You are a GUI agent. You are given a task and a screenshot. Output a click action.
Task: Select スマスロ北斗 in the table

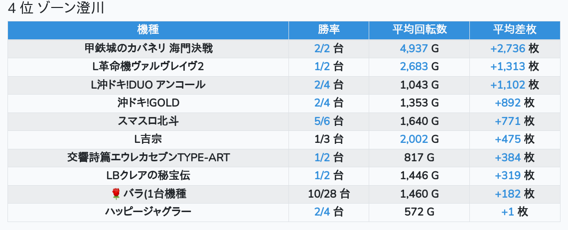[x=148, y=121]
